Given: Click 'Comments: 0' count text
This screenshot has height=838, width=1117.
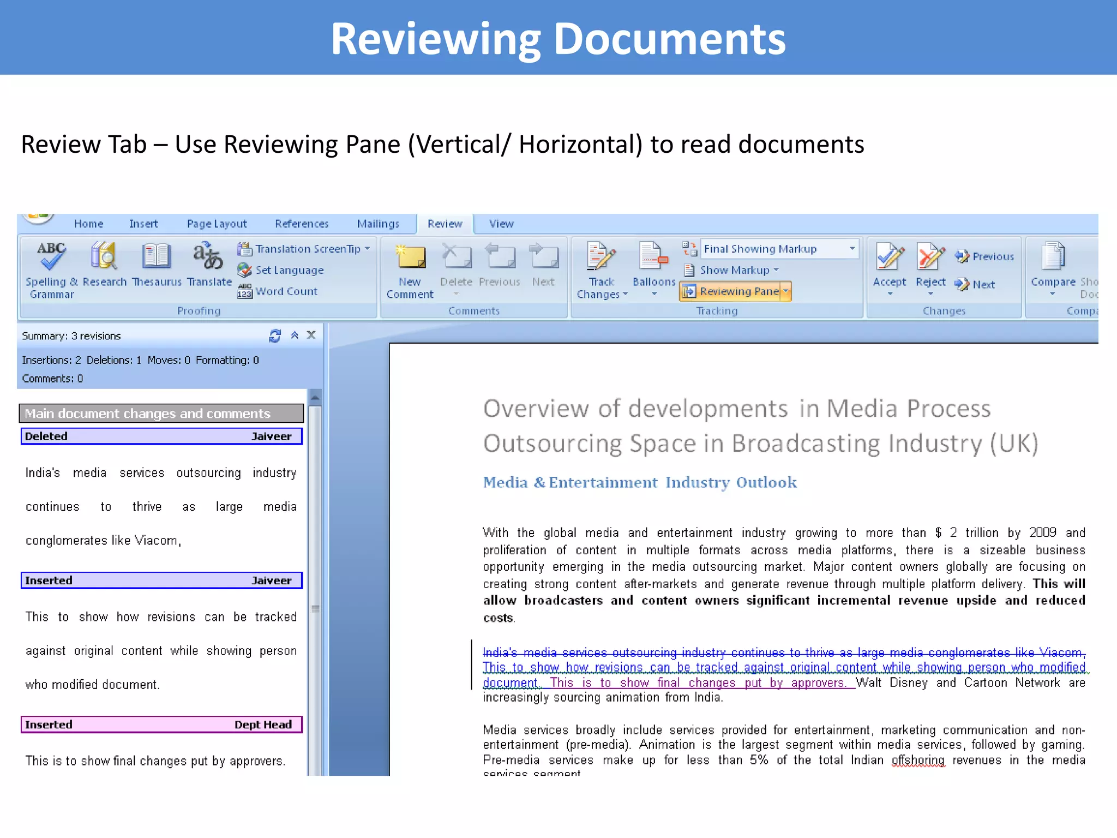Looking at the screenshot, I should point(52,379).
